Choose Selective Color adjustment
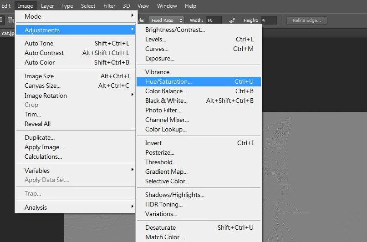Image resolution: width=367 pixels, height=242 pixels. 199,181
